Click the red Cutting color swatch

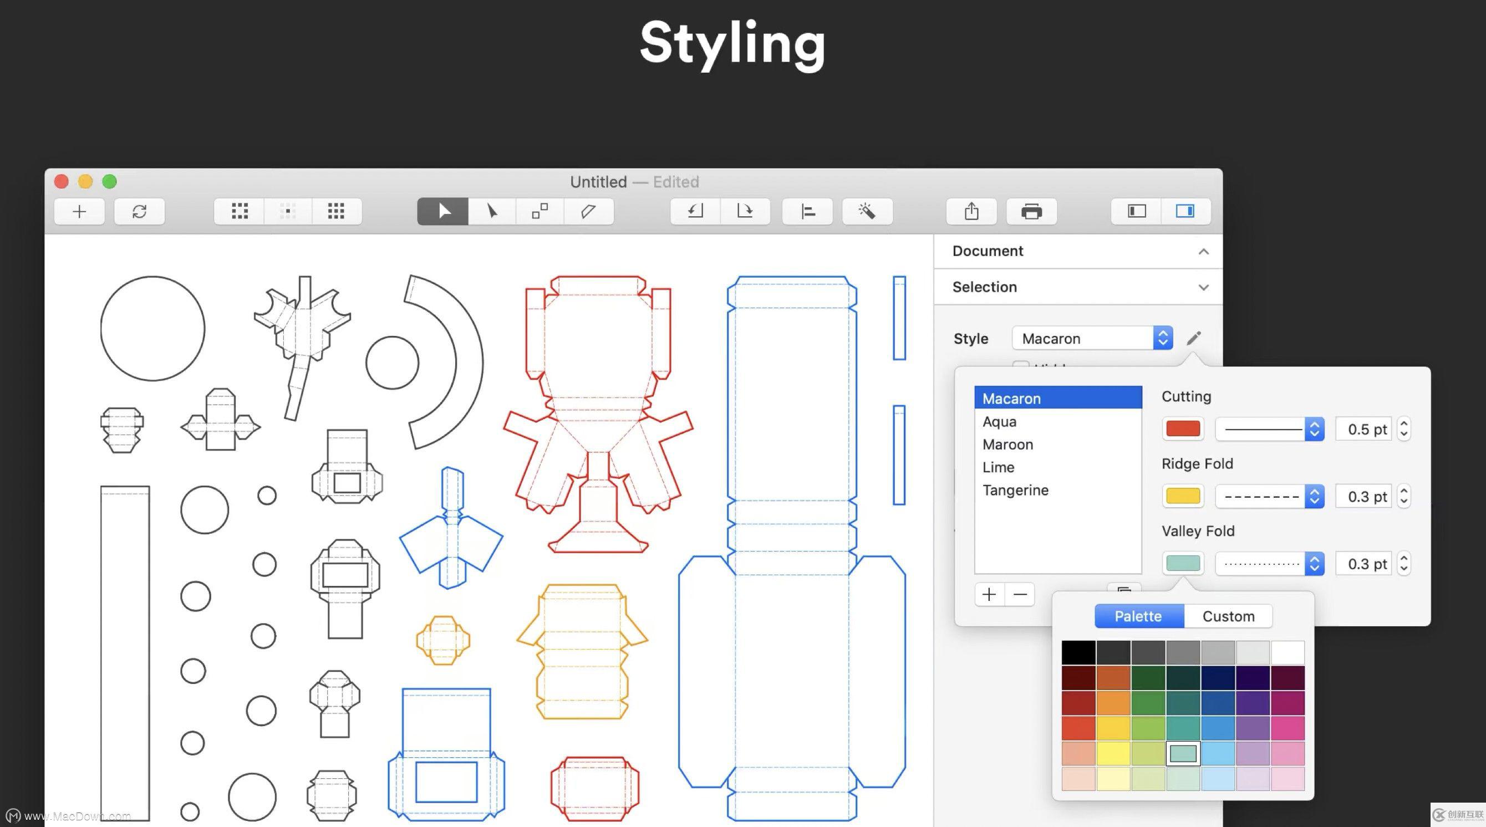[1183, 429]
